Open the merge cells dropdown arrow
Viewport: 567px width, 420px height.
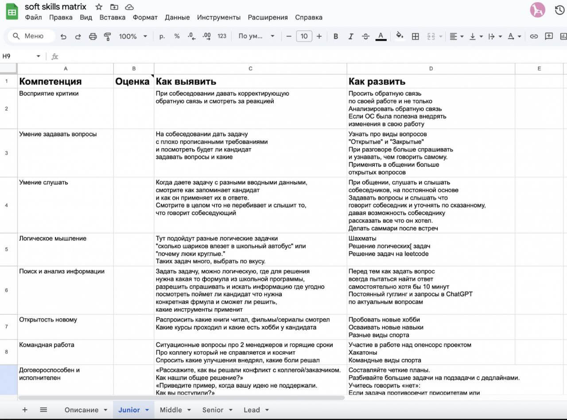click(x=441, y=36)
